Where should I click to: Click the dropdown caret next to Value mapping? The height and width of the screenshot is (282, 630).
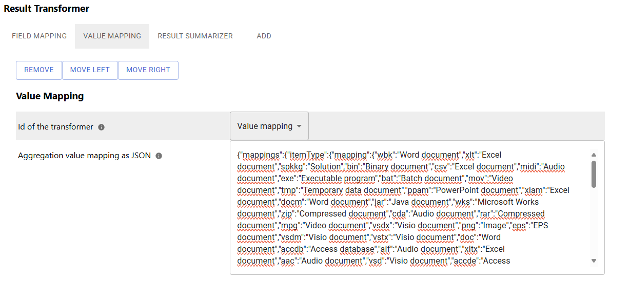pos(299,126)
